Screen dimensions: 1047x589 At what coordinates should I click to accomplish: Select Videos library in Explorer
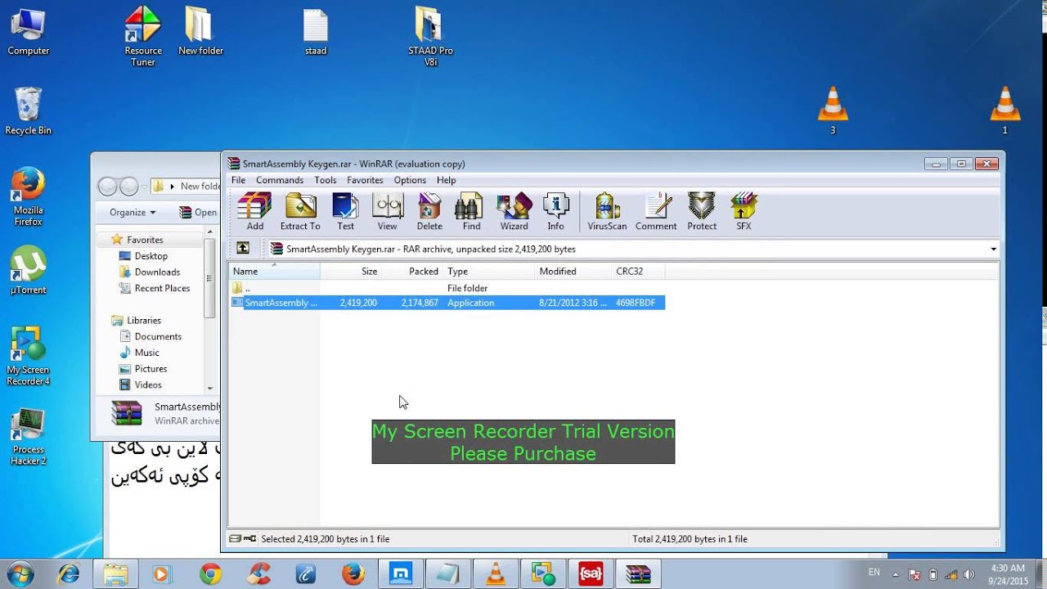[x=148, y=384]
